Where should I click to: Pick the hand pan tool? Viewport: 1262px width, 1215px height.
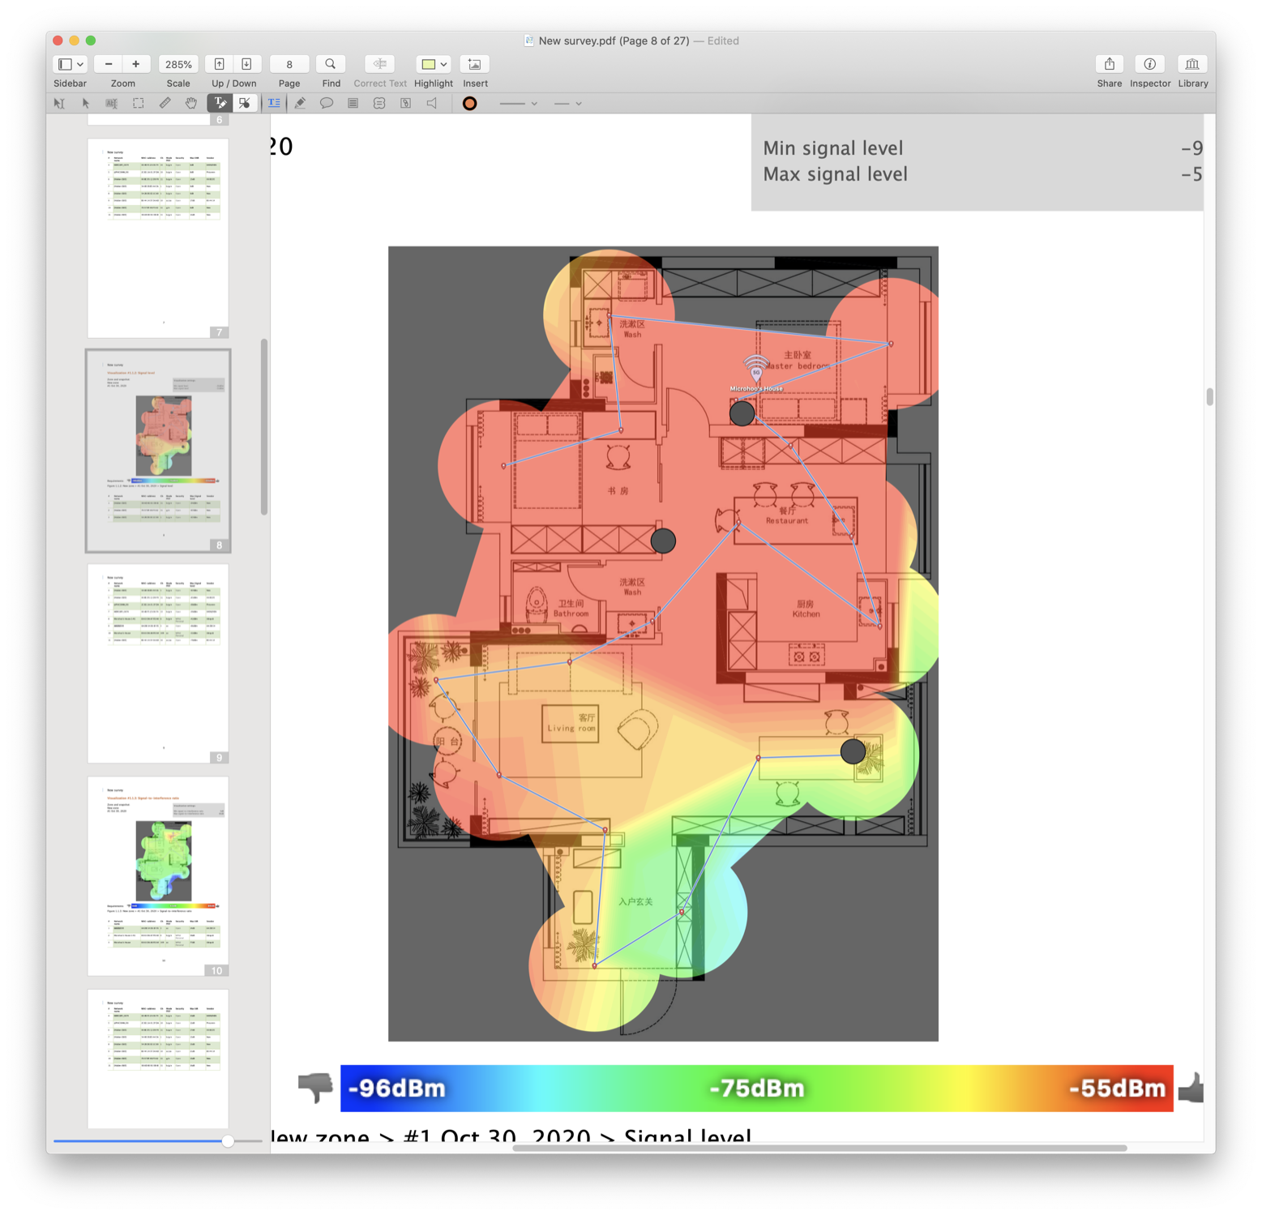click(191, 104)
